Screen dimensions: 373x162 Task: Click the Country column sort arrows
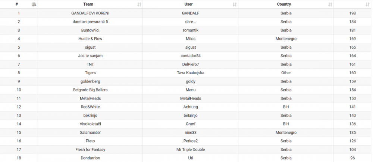[x=330, y=4]
